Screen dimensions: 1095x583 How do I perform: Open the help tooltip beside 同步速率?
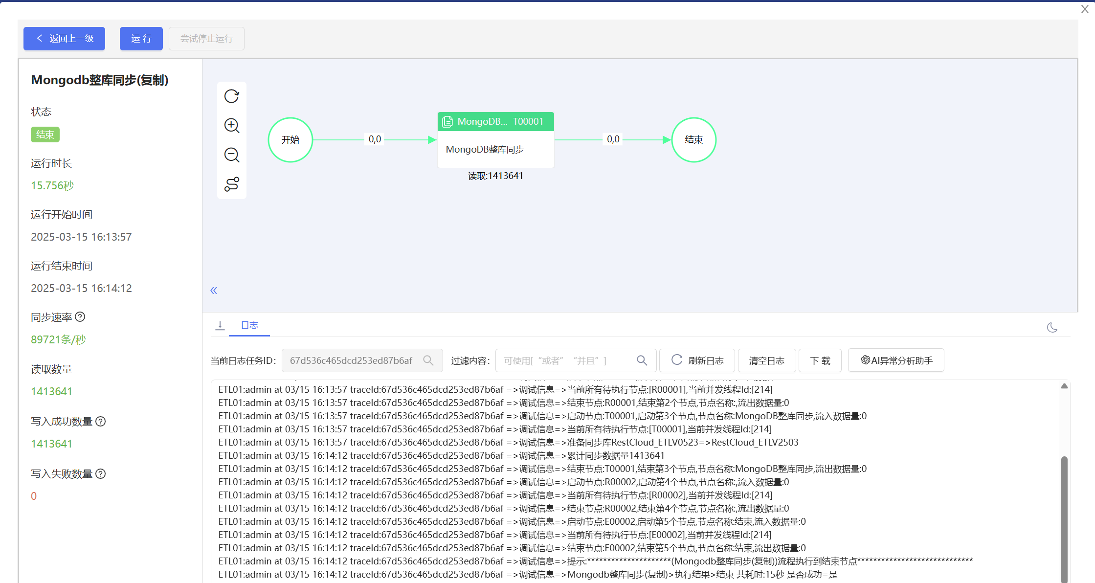(80, 317)
